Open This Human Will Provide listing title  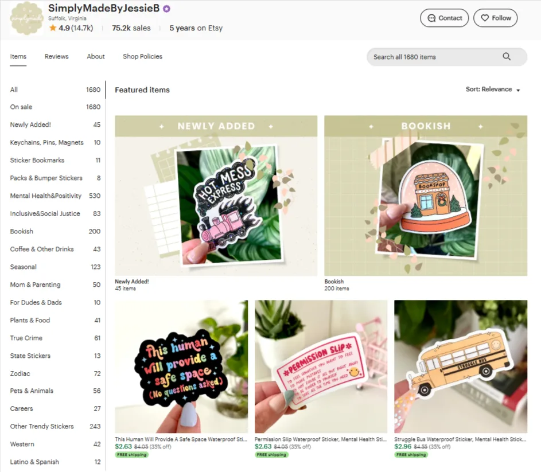(181, 439)
